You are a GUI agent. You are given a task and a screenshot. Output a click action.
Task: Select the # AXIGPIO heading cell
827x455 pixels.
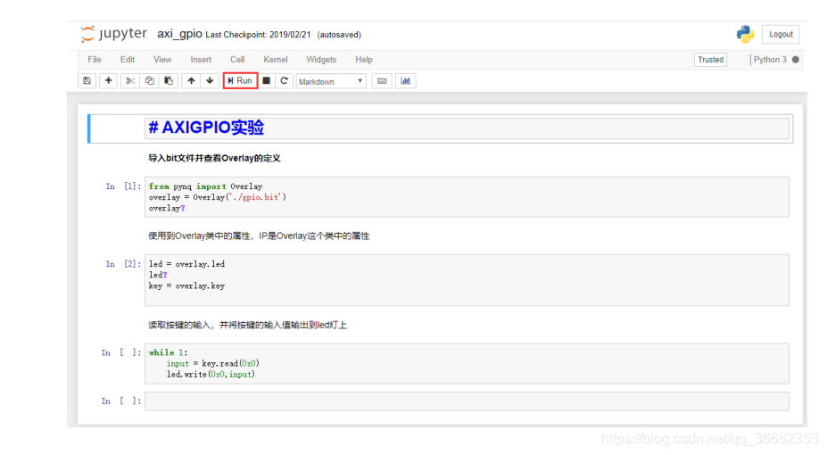pos(467,128)
